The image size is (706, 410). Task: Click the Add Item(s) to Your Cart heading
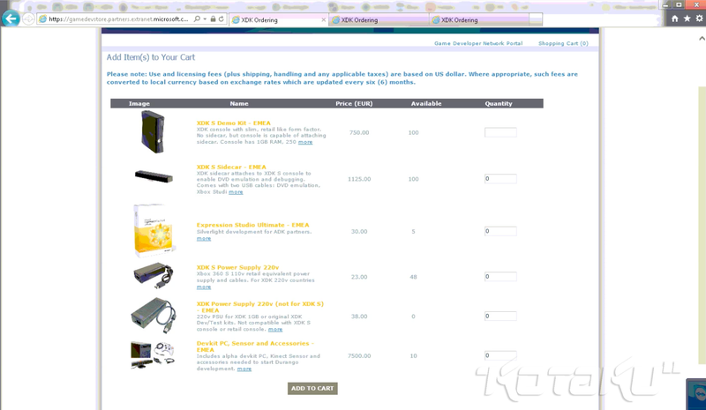151,57
